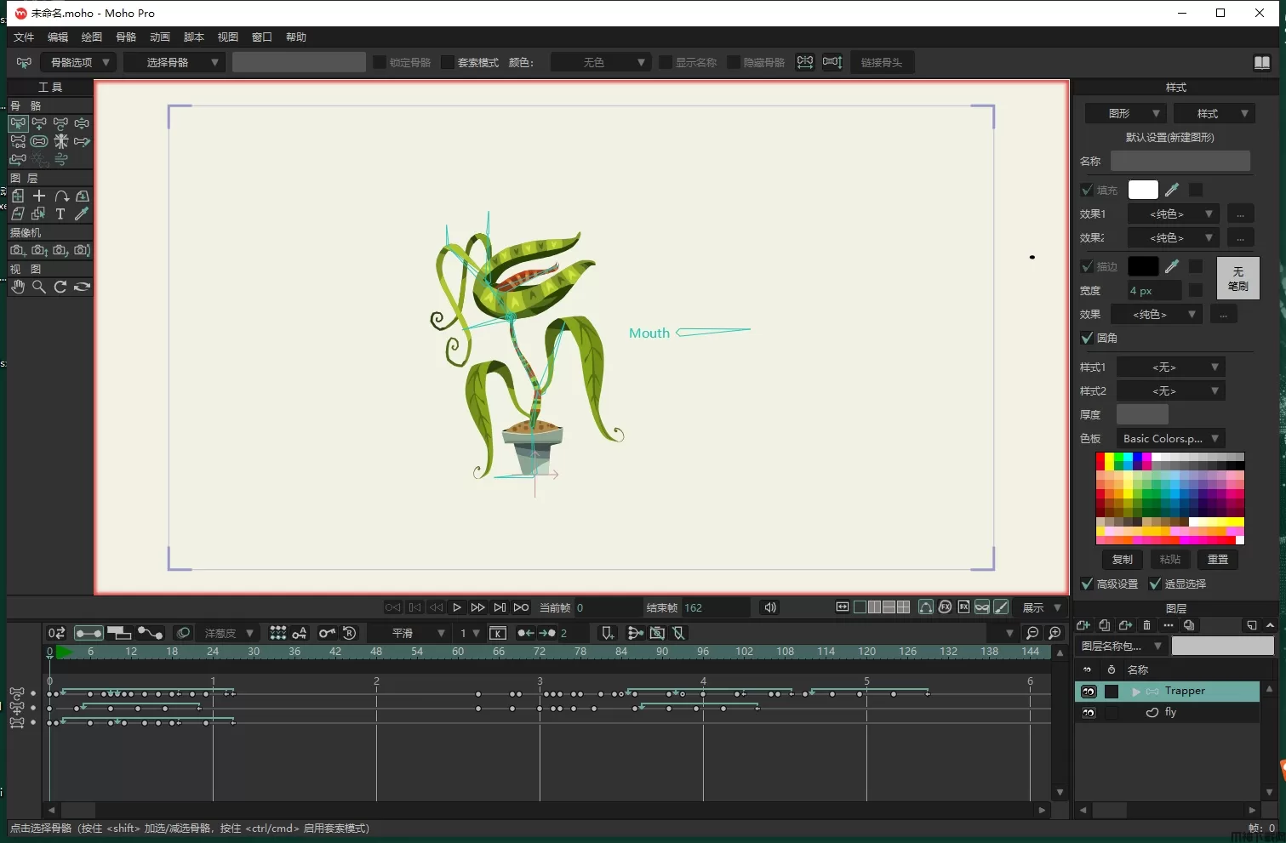Image resolution: width=1286 pixels, height=843 pixels.
Task: Toggle the audio speaker mute icon
Action: 769,607
